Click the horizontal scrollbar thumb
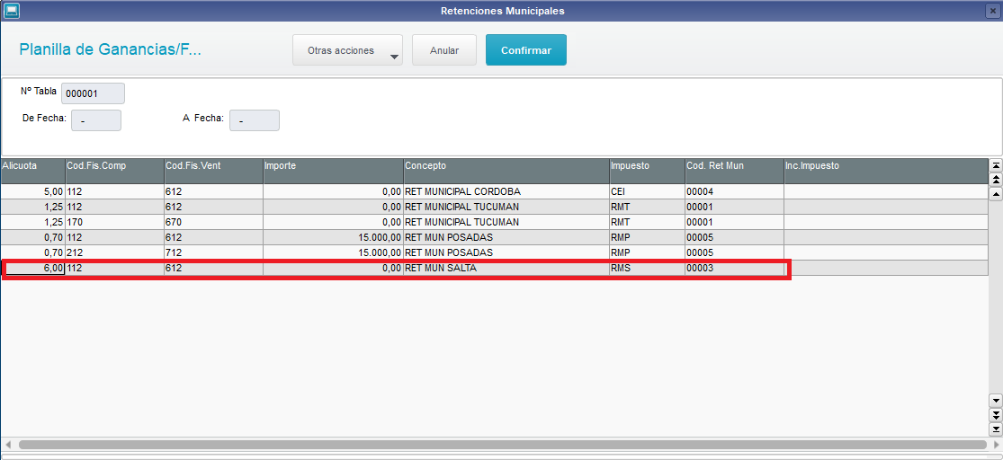1003x460 pixels. coord(503,444)
